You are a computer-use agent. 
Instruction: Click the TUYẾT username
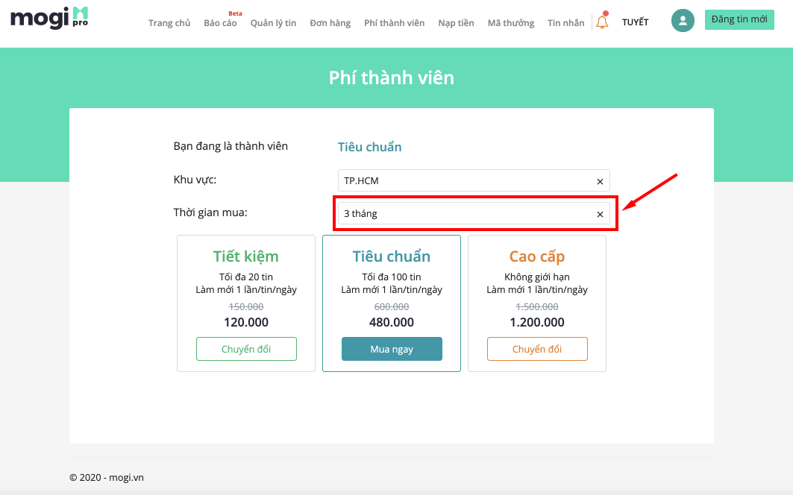pos(635,22)
